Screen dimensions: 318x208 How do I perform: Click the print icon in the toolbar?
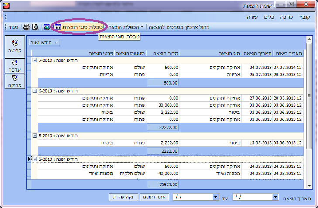(x=26, y=27)
